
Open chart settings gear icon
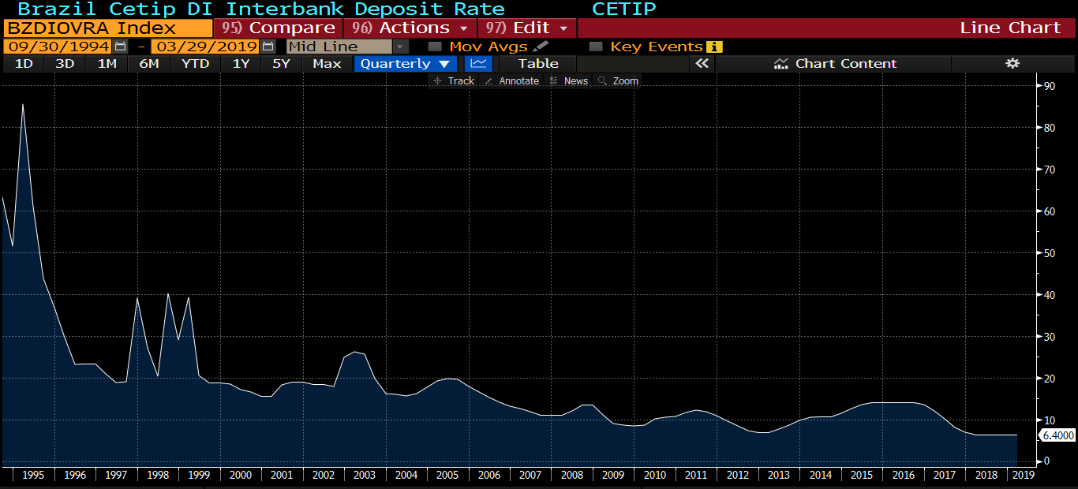[x=1012, y=64]
